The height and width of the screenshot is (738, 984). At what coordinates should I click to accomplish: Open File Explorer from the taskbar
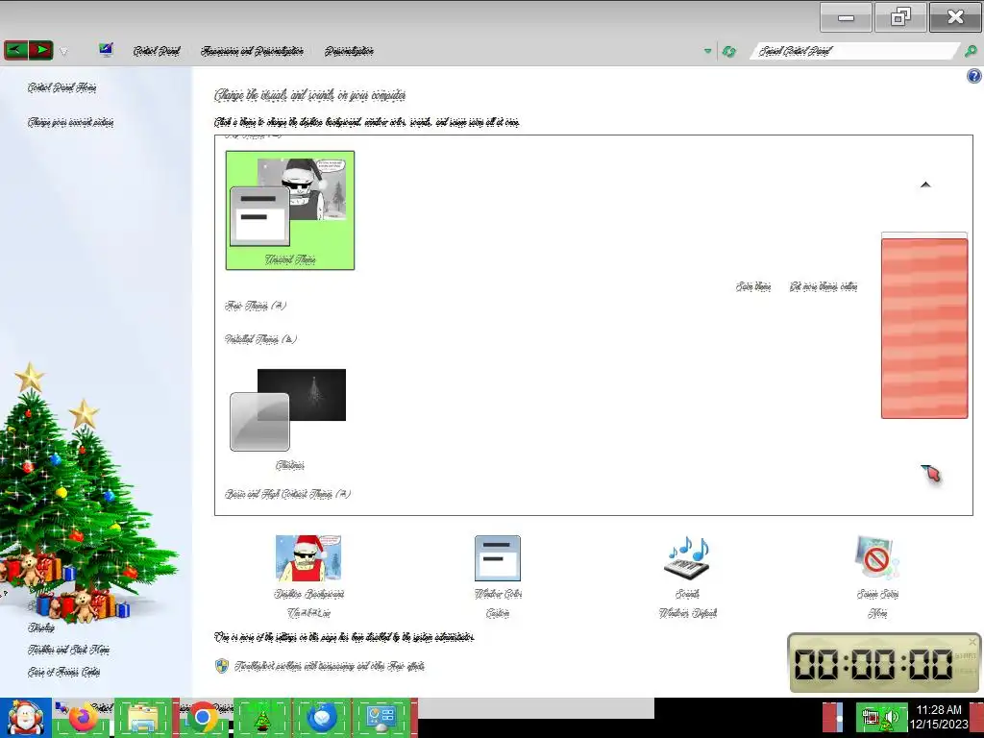click(142, 718)
